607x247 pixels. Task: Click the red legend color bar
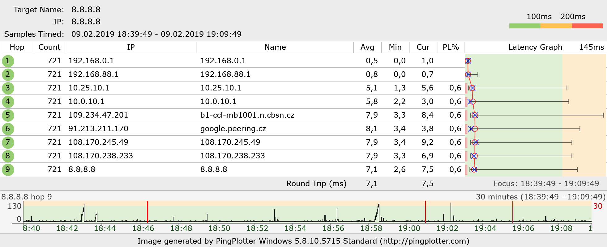coord(587,26)
